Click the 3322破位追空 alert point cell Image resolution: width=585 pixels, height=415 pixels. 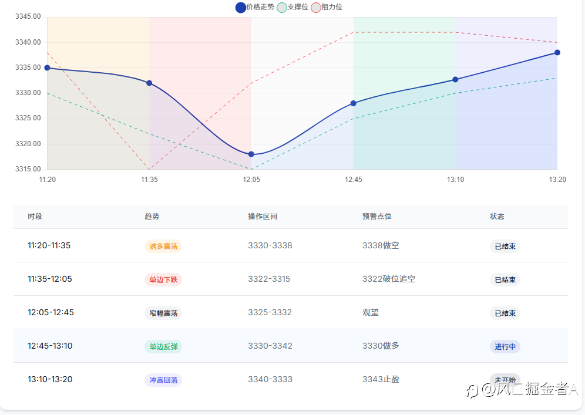(x=389, y=279)
